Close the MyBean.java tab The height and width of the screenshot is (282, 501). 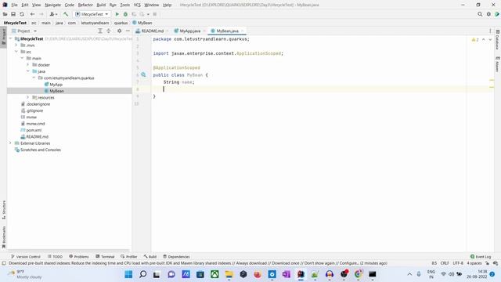click(242, 31)
